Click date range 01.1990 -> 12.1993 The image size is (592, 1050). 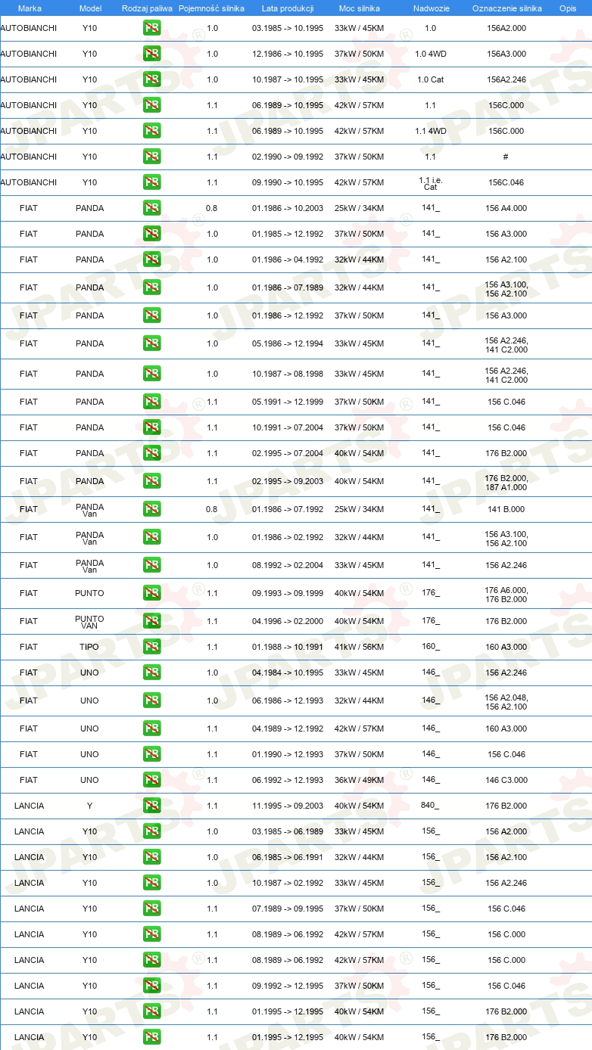point(288,754)
